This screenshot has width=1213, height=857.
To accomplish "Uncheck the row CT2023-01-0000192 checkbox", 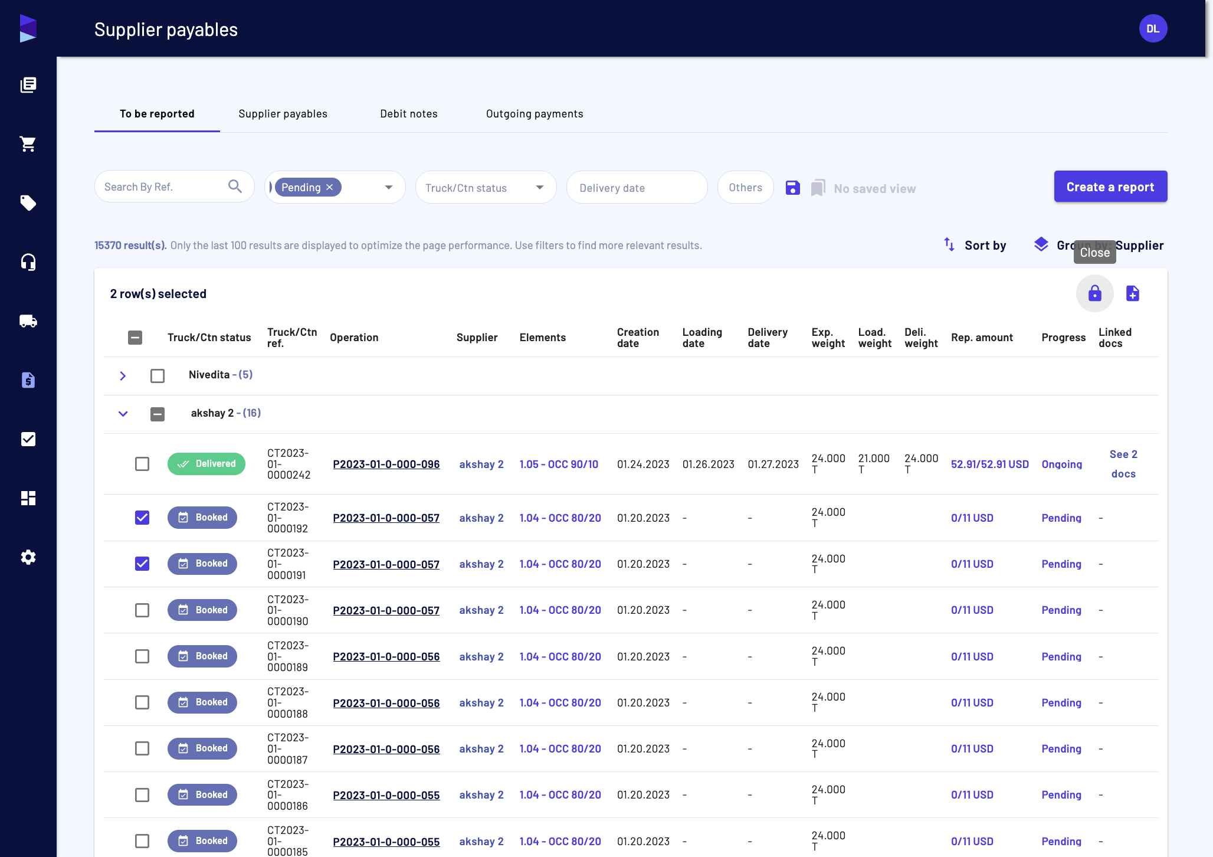I will coord(142,518).
